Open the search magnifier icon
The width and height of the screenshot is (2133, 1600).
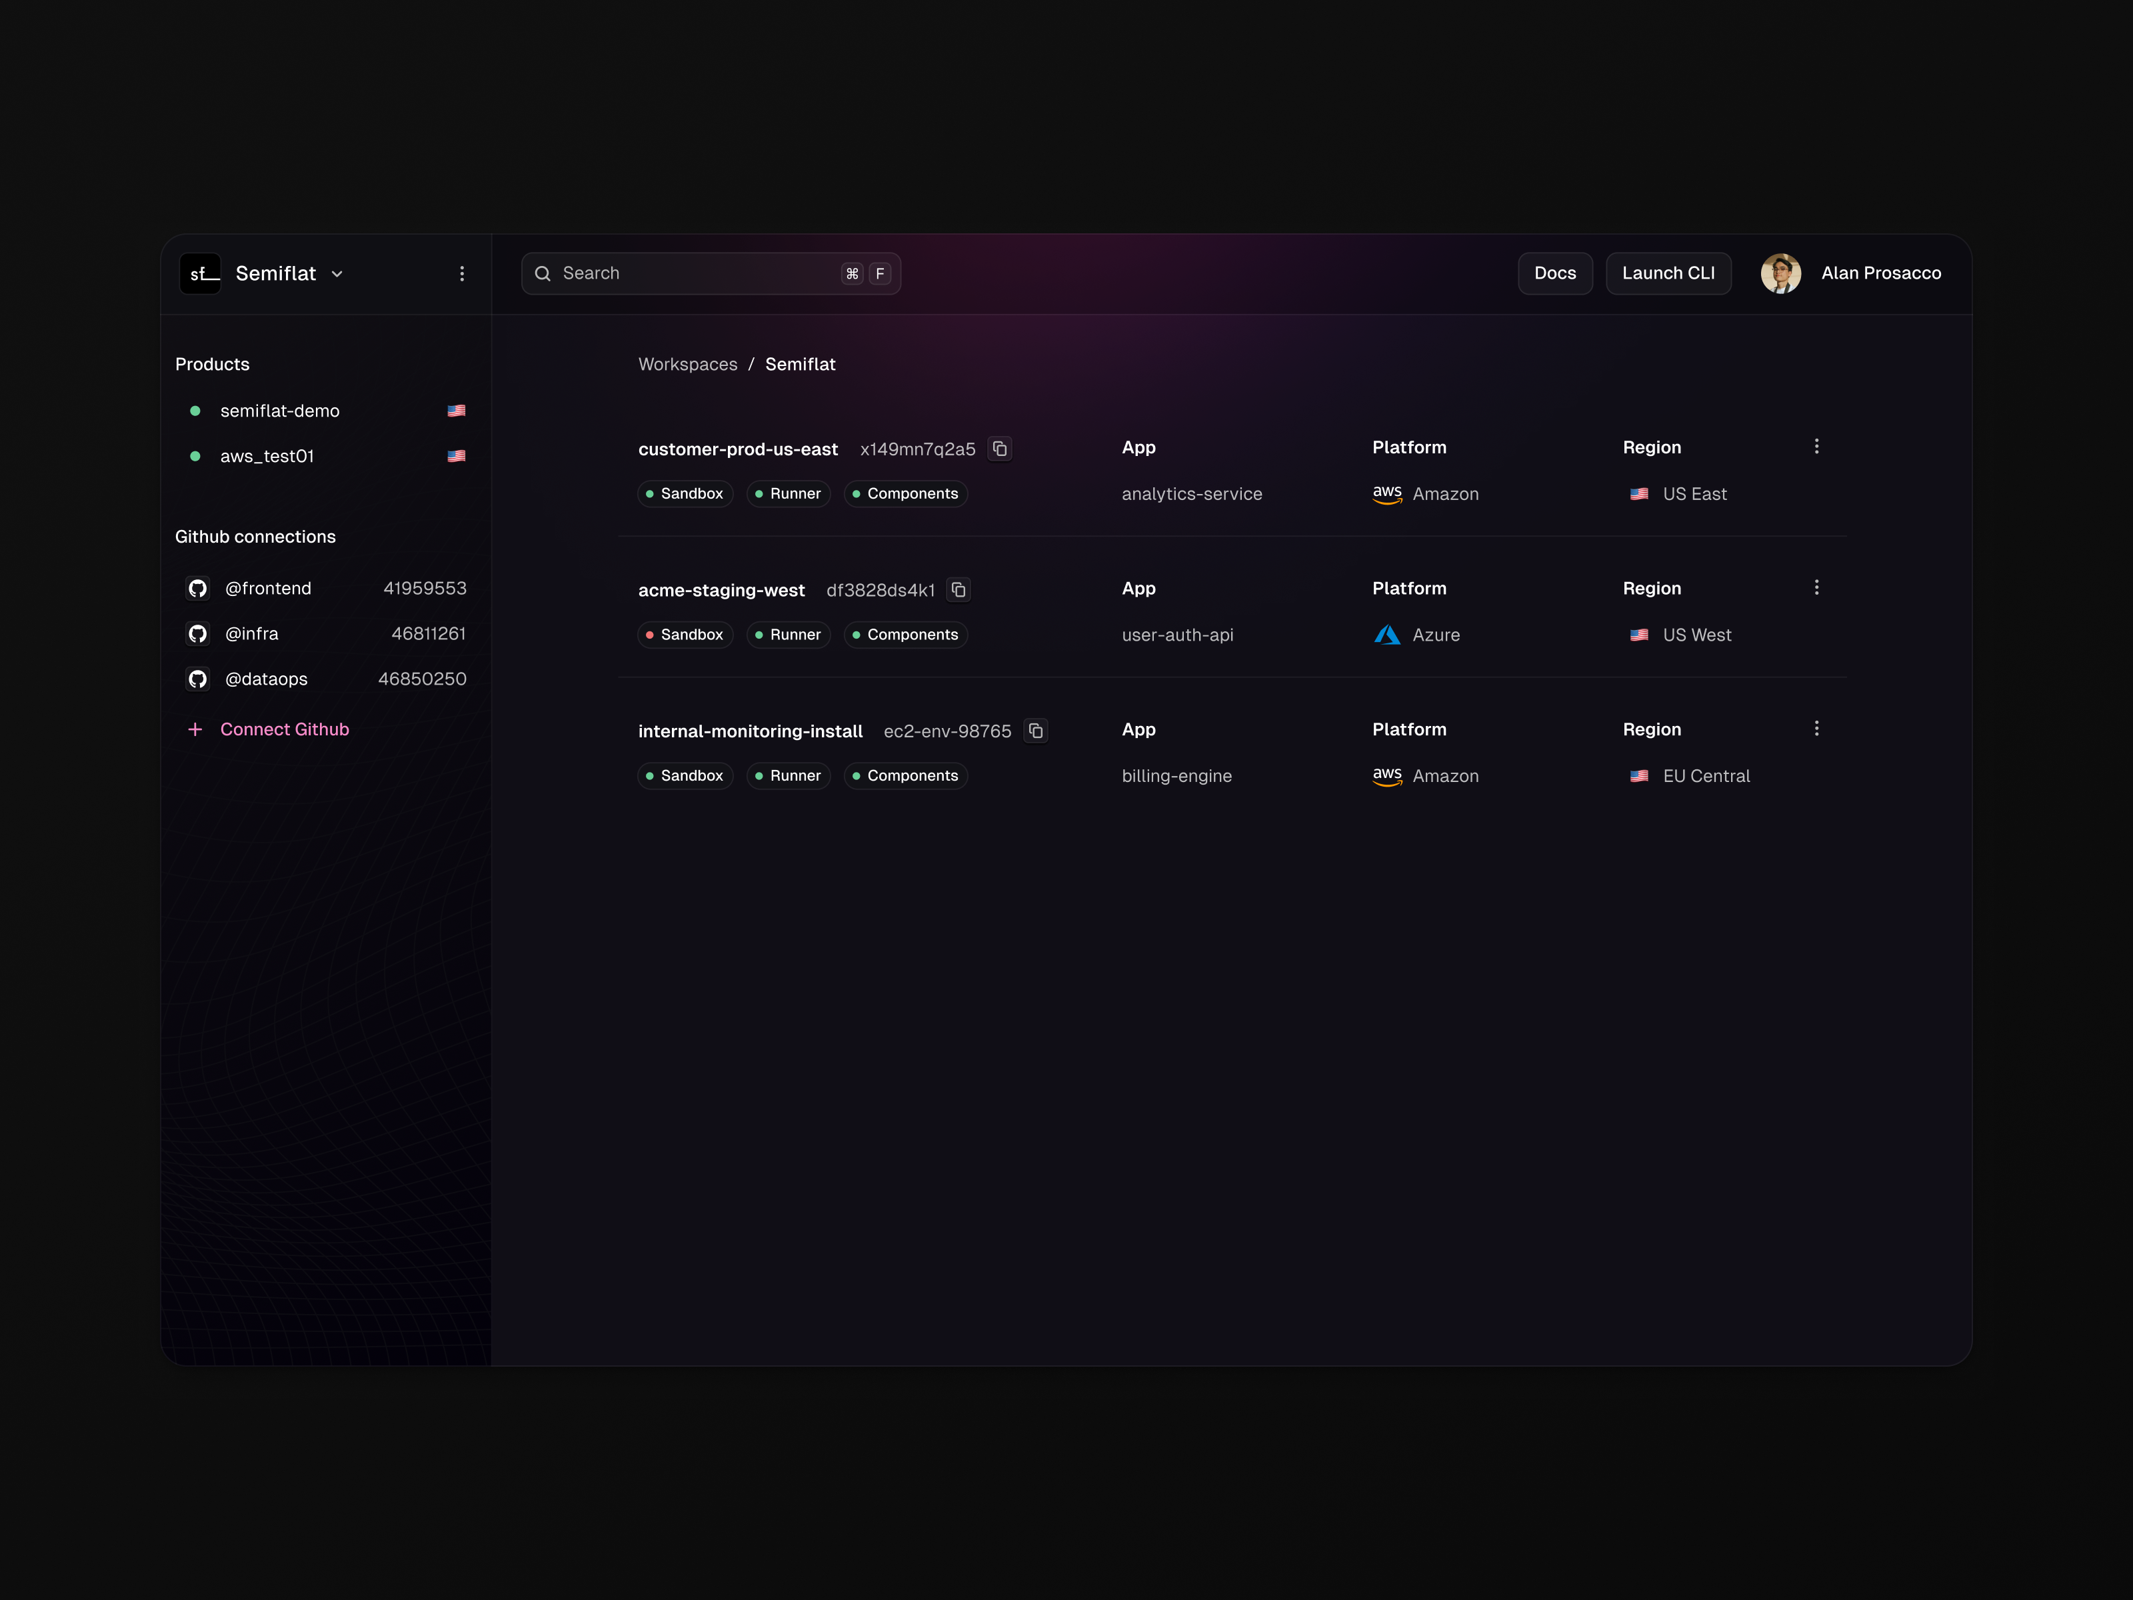[543, 273]
